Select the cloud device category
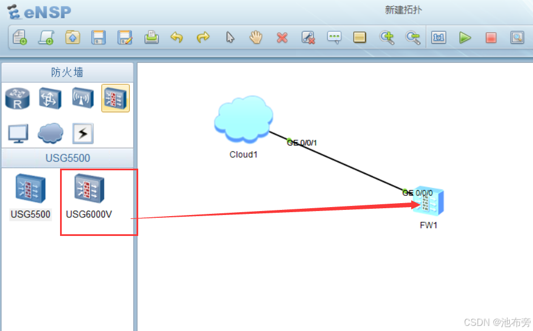 pos(50,133)
